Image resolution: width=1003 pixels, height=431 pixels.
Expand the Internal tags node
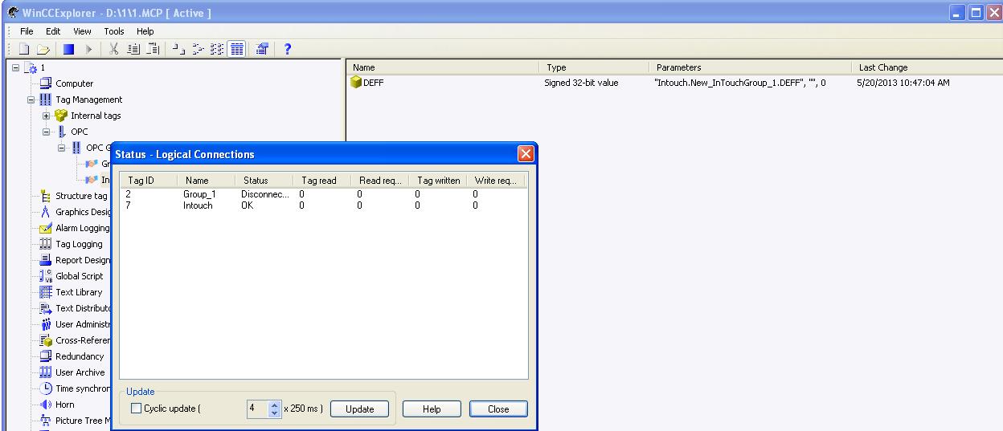47,116
